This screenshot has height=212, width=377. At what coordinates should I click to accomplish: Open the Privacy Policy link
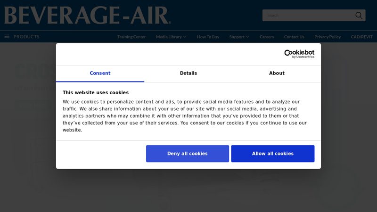pos(328,37)
